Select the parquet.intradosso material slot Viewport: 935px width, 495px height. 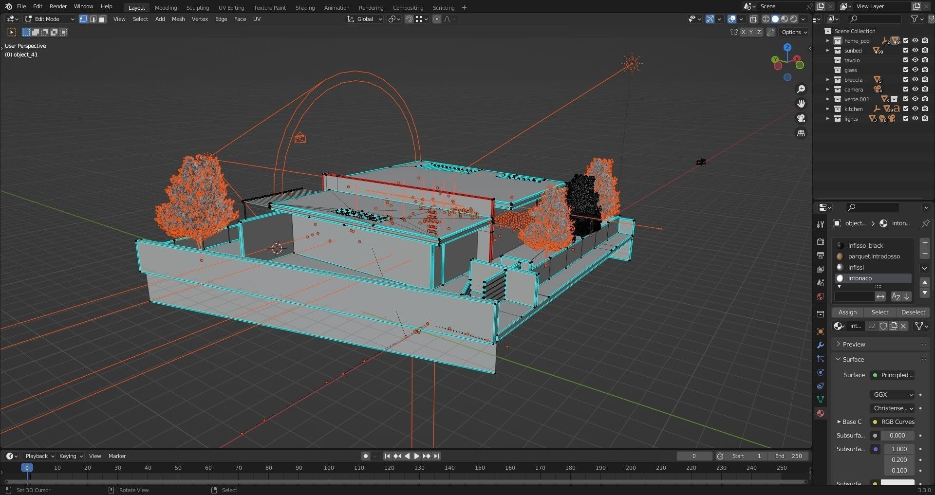874,257
